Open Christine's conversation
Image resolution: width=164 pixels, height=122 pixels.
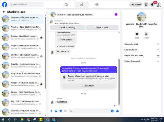[22, 56]
